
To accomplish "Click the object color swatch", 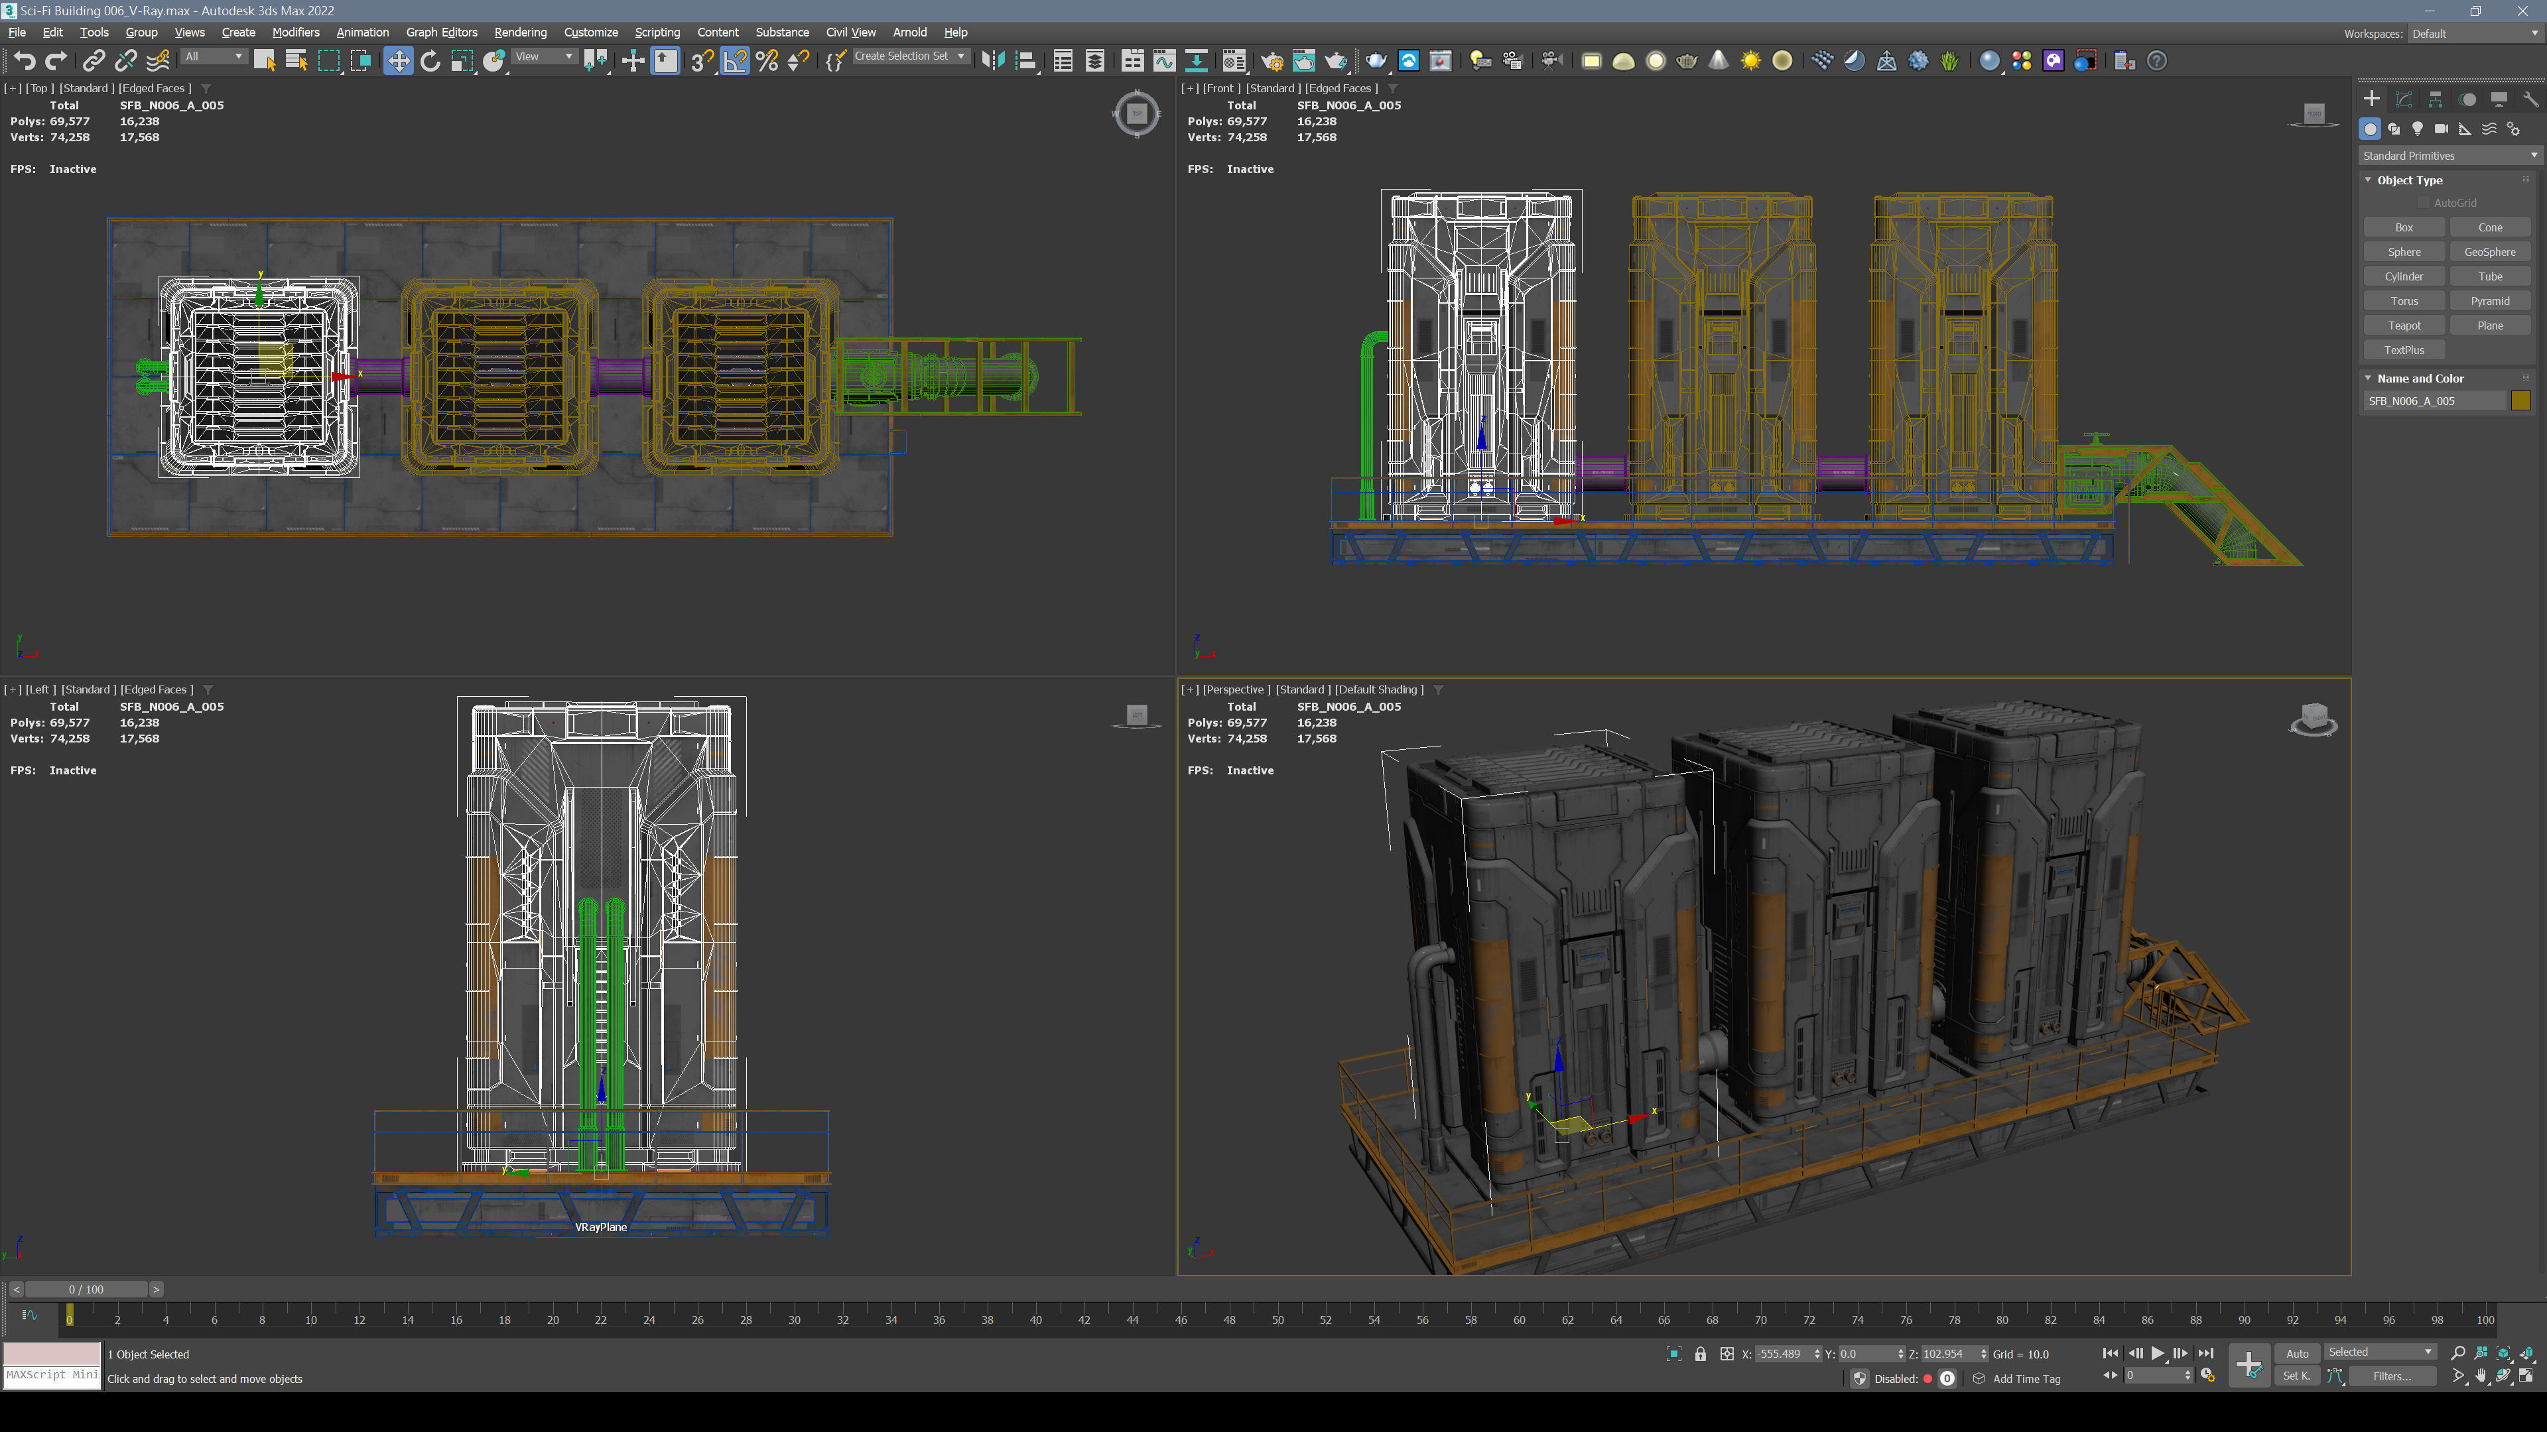I will tap(2520, 400).
